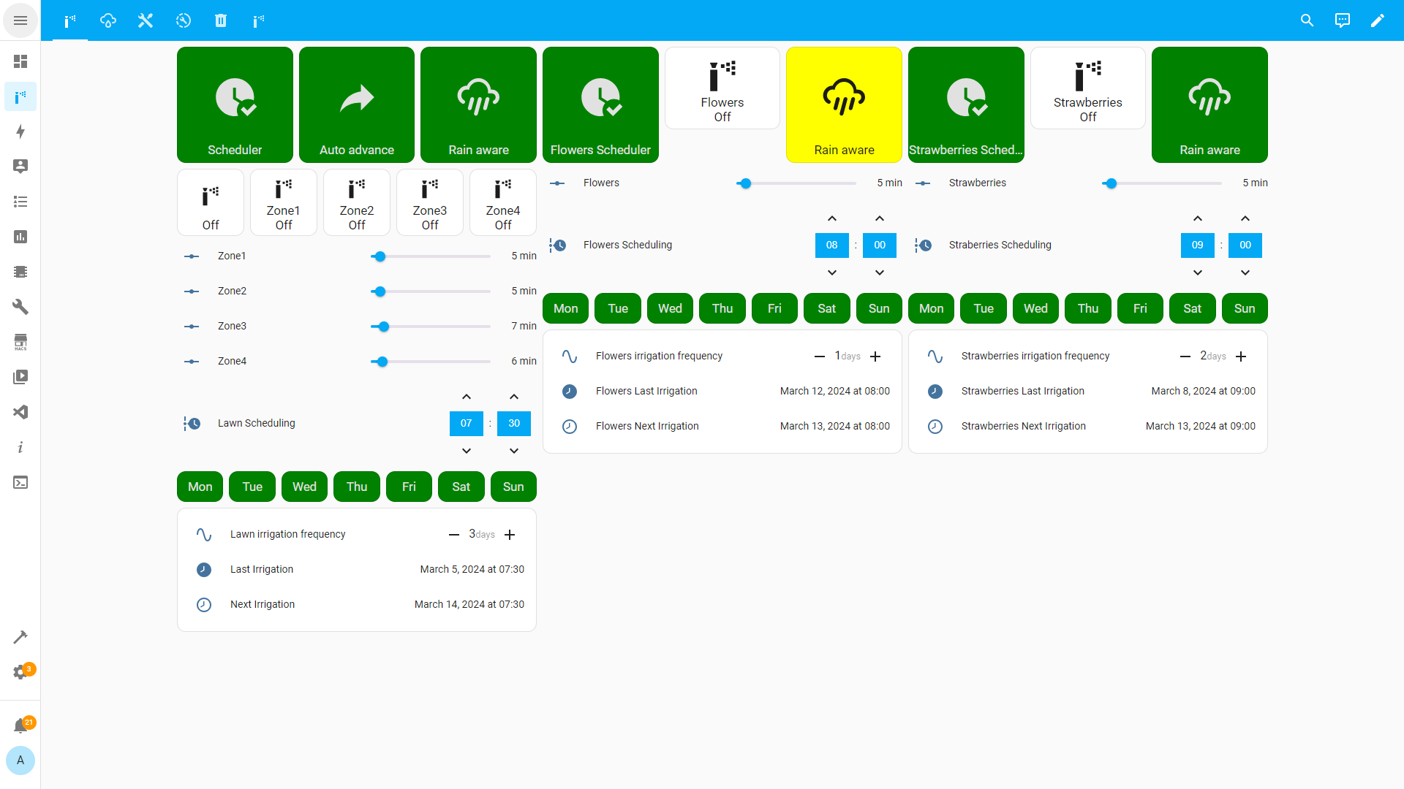1404x789 pixels.
Task: Raise Strawberries Scheduling hour with the up arrow
Action: point(1197,218)
